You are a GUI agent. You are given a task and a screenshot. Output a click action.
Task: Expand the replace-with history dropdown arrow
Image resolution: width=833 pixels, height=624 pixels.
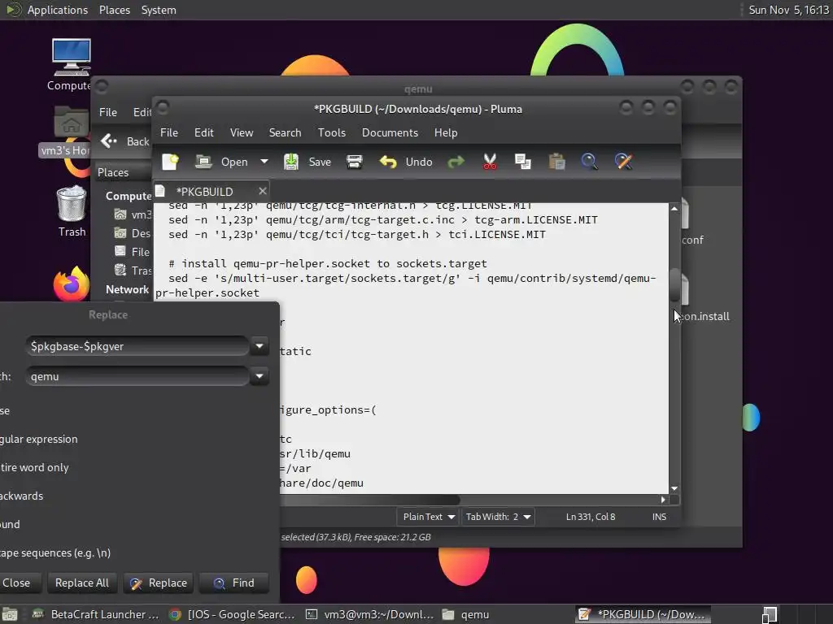tap(259, 377)
